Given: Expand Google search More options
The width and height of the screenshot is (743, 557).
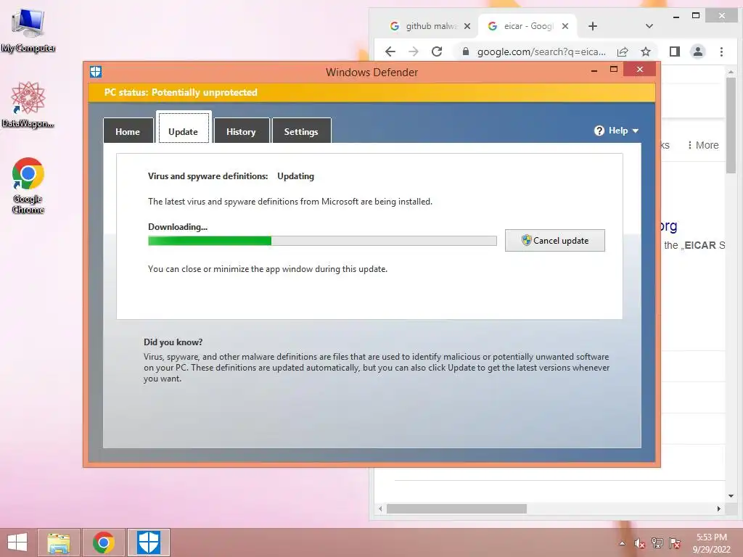Looking at the screenshot, I should (x=703, y=145).
